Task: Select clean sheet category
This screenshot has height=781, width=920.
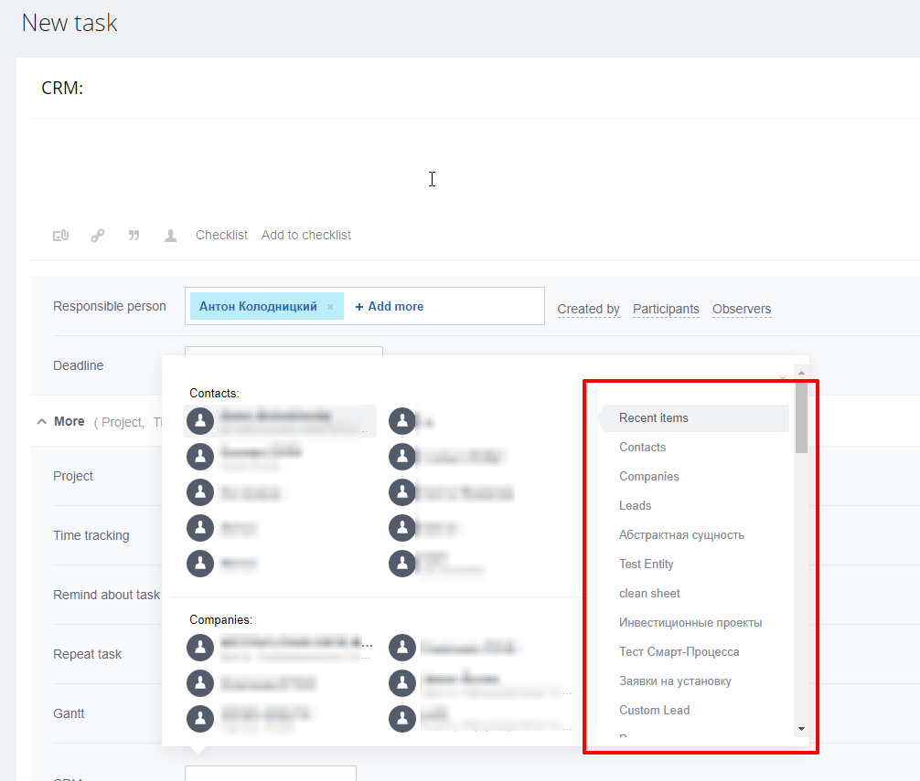Action: (x=649, y=594)
